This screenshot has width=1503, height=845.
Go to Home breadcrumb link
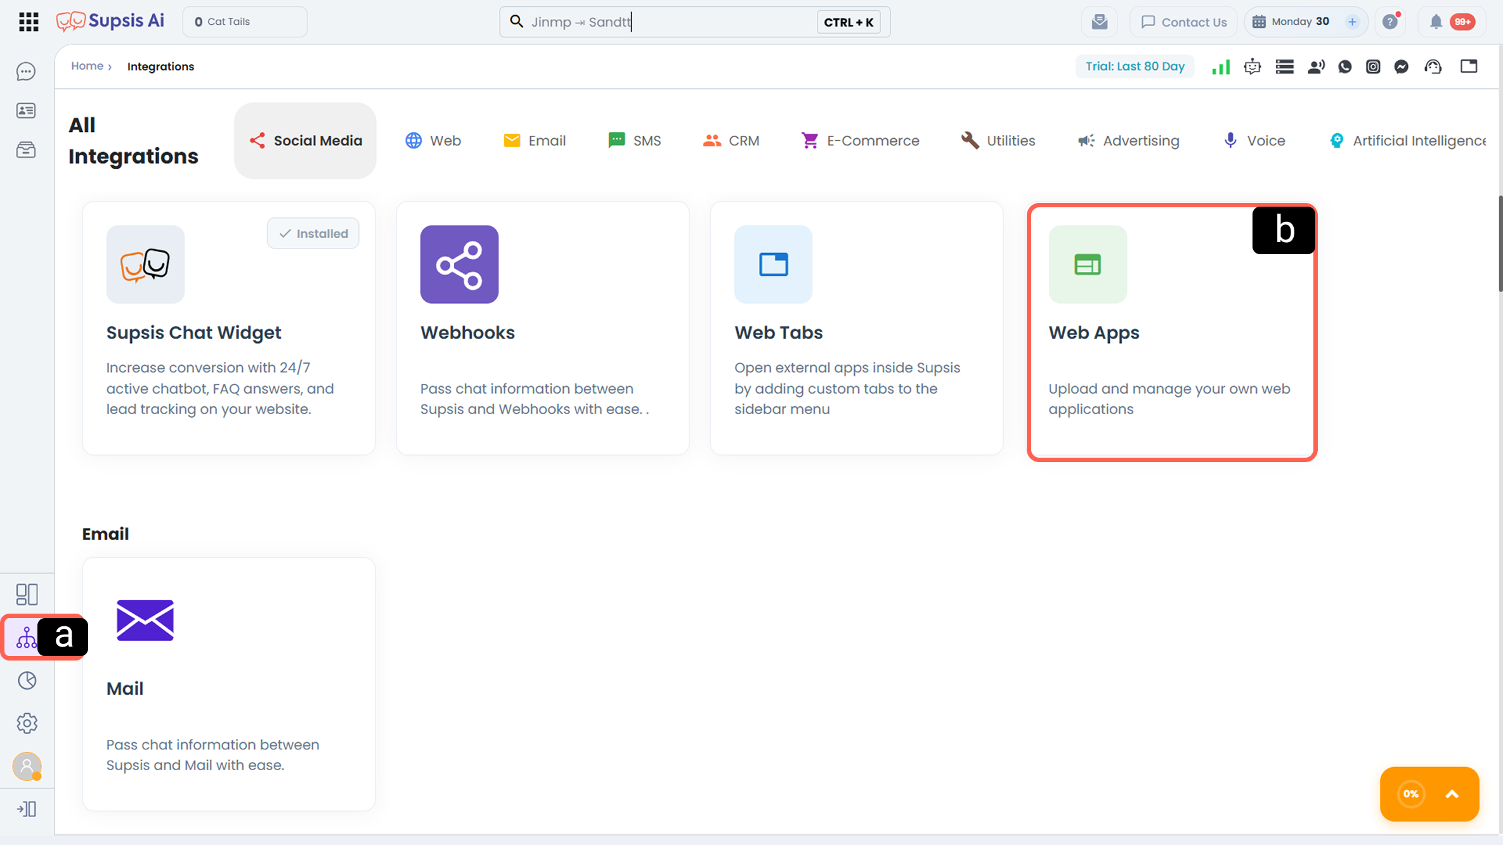click(x=87, y=66)
